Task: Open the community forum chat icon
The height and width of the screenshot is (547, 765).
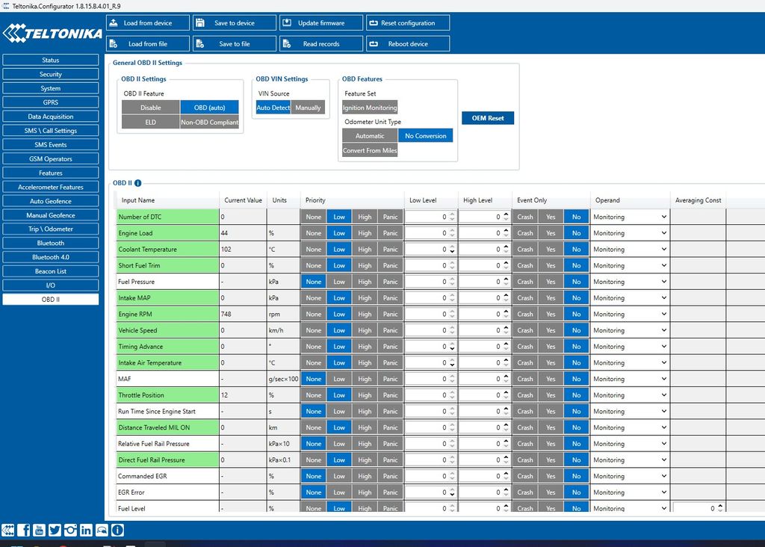Action: click(x=102, y=530)
